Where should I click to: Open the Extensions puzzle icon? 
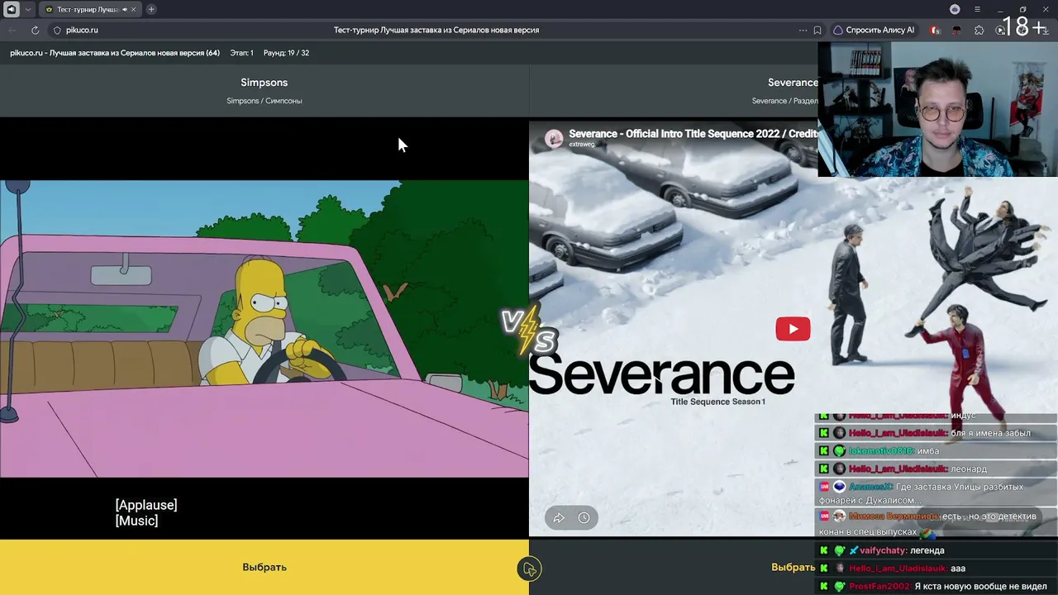click(x=979, y=30)
